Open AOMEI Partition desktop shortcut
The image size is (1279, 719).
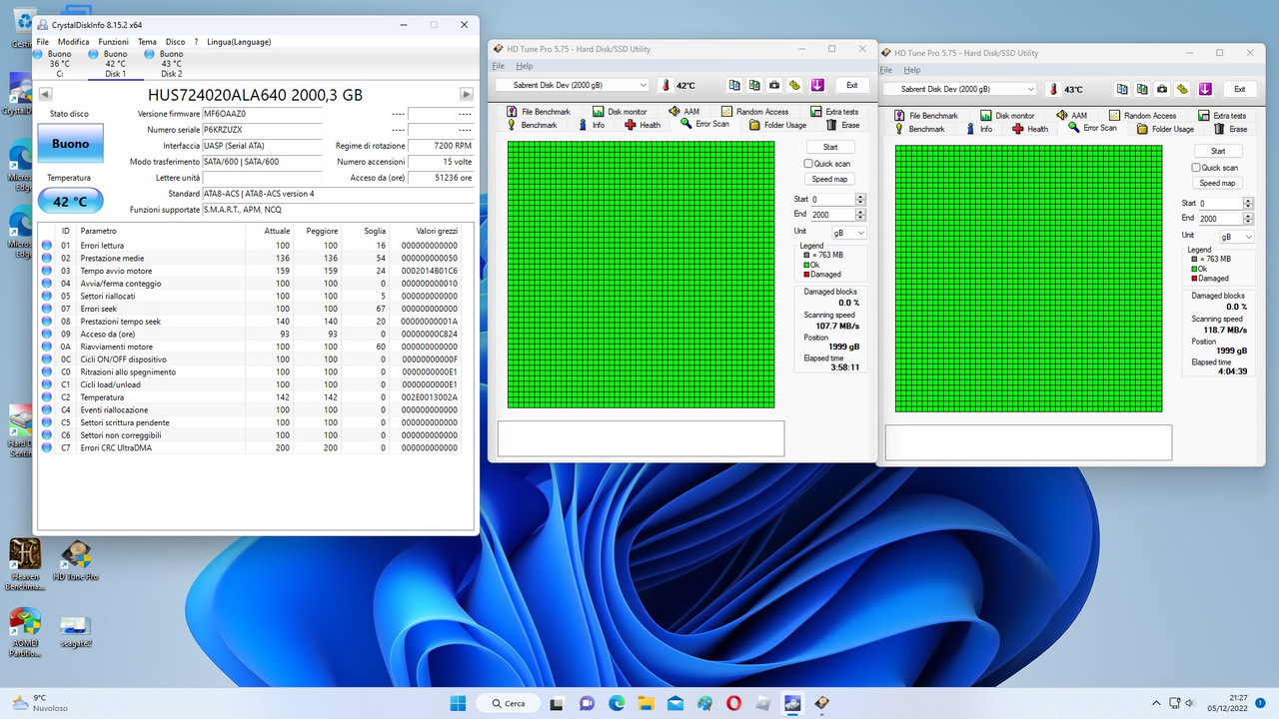click(x=24, y=632)
